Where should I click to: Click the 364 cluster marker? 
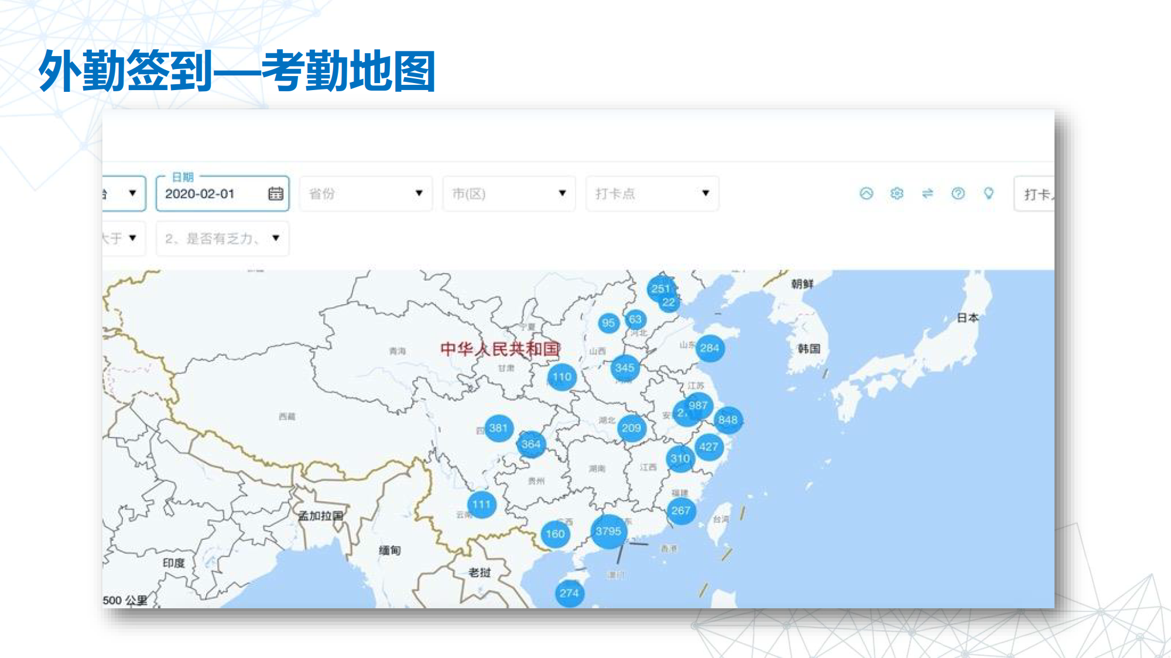531,444
